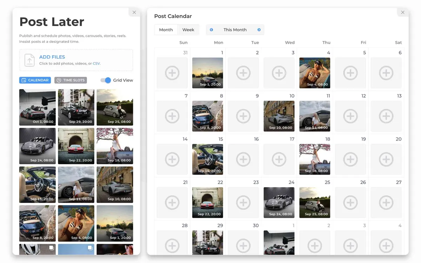Add a post on Tuesday 9

click(243, 116)
